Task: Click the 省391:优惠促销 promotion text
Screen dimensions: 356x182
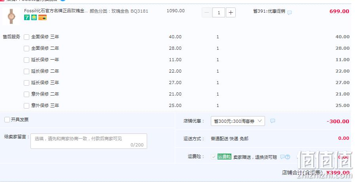Action: [269, 11]
